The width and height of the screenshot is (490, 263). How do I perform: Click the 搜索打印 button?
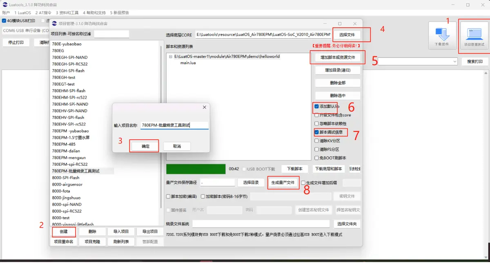pos(475,61)
